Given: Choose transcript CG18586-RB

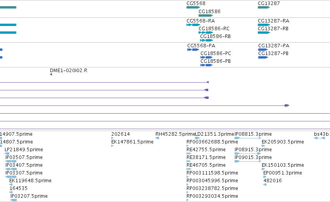Looking at the screenshot, I should pos(215,36).
